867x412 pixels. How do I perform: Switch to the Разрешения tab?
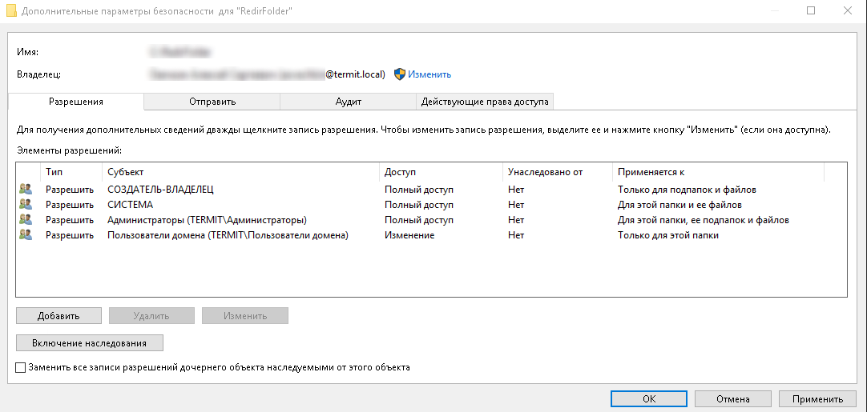pos(76,102)
